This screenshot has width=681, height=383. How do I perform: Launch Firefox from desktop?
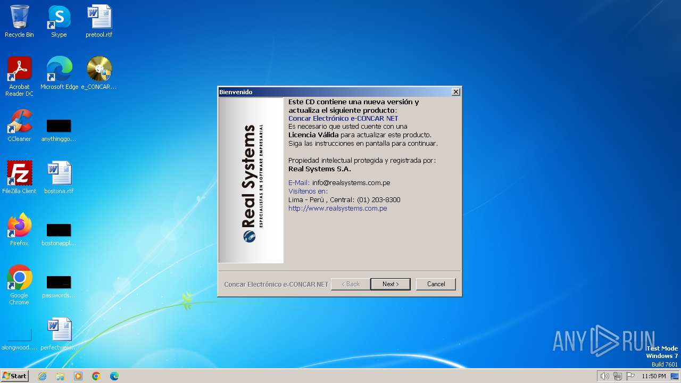click(19, 230)
